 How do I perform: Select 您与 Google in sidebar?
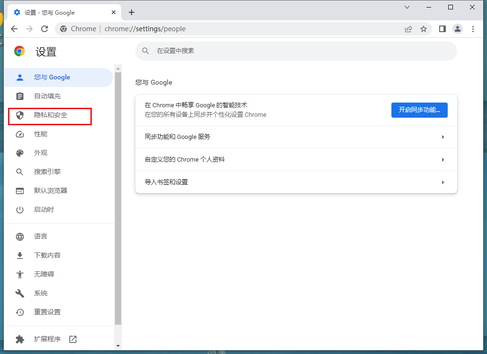pos(58,77)
